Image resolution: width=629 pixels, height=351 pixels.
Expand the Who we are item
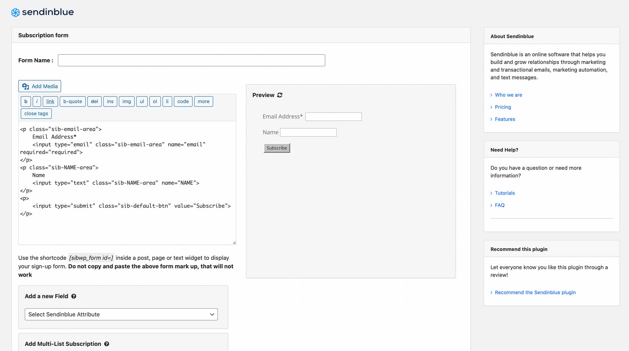click(508, 95)
